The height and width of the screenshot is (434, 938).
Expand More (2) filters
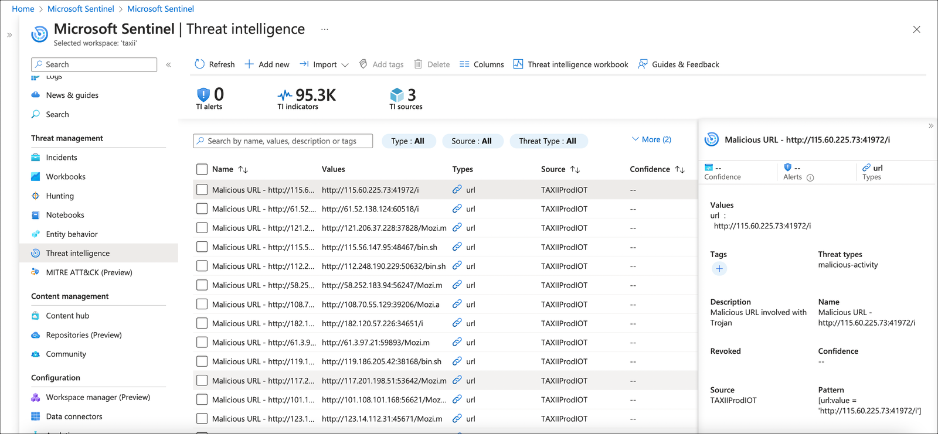point(651,139)
